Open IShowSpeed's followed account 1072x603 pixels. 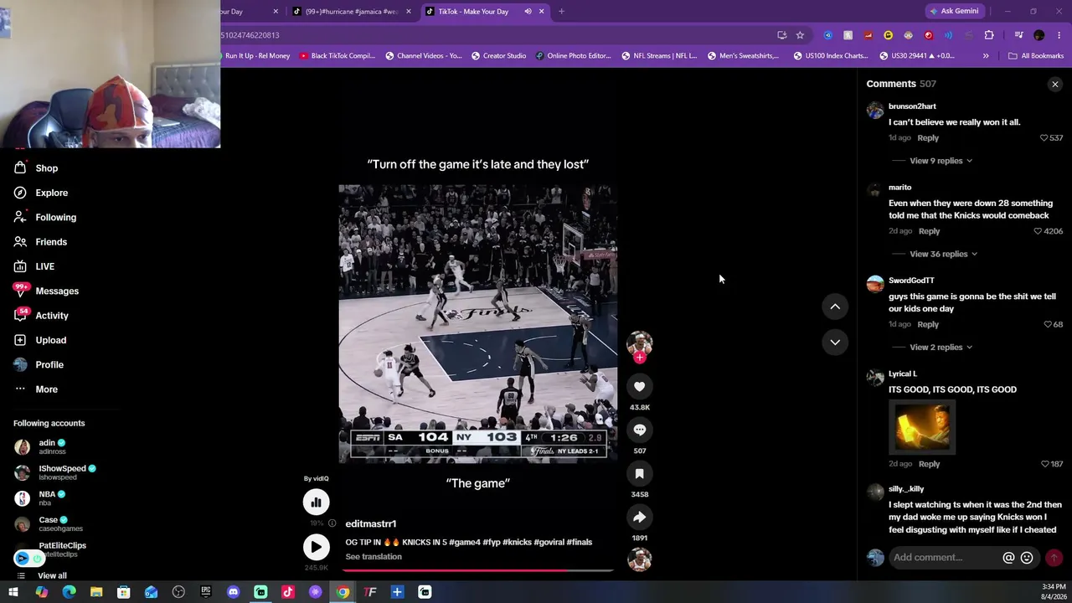pos(55,472)
